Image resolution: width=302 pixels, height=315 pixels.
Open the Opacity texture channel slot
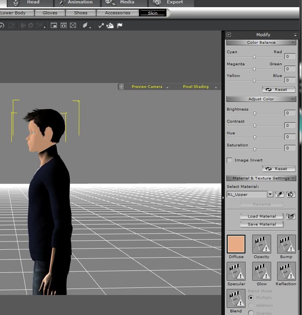261,244
